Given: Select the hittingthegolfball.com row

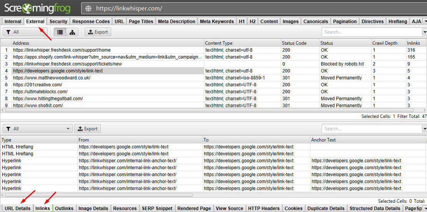Looking at the screenshot, I should pyautogui.click(x=213, y=99).
